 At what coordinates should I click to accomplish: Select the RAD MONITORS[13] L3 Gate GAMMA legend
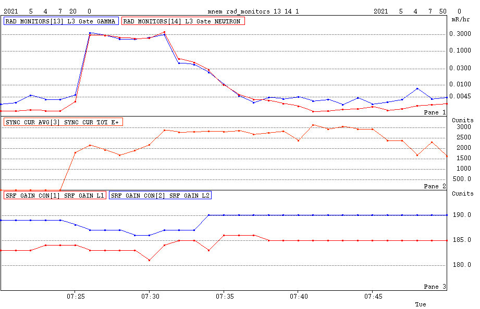(x=61, y=21)
